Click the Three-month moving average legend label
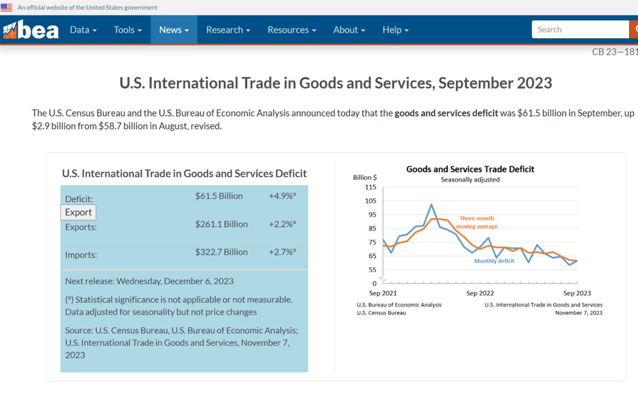Image resolution: width=638 pixels, height=398 pixels. pyautogui.click(x=477, y=222)
